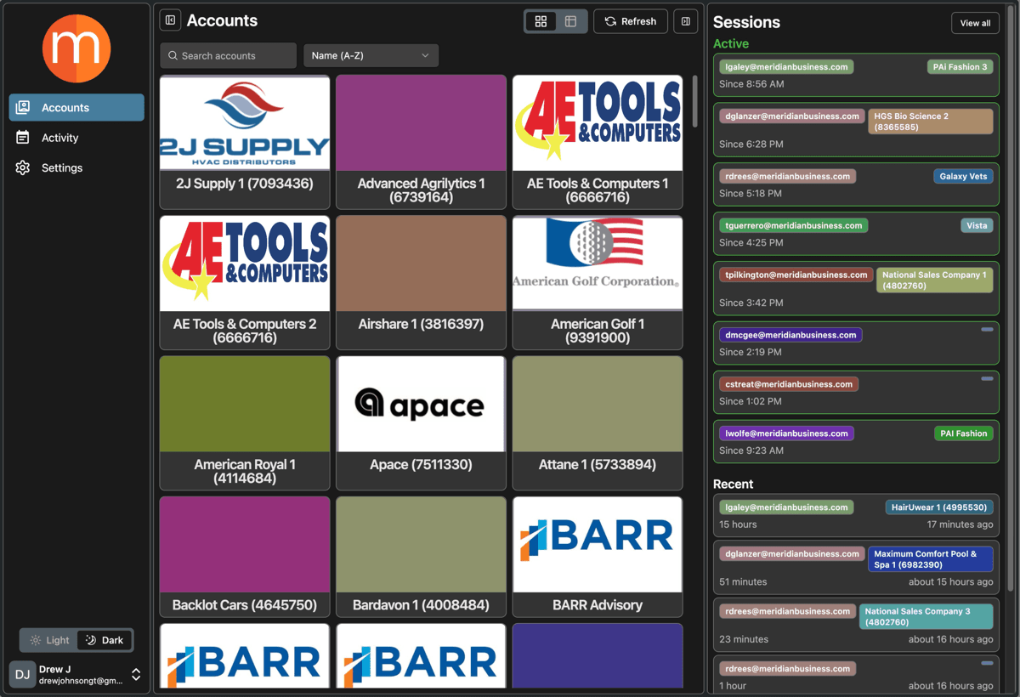Click rdrees active session email tag
This screenshot has height=697, width=1020.
pyautogui.click(x=787, y=176)
